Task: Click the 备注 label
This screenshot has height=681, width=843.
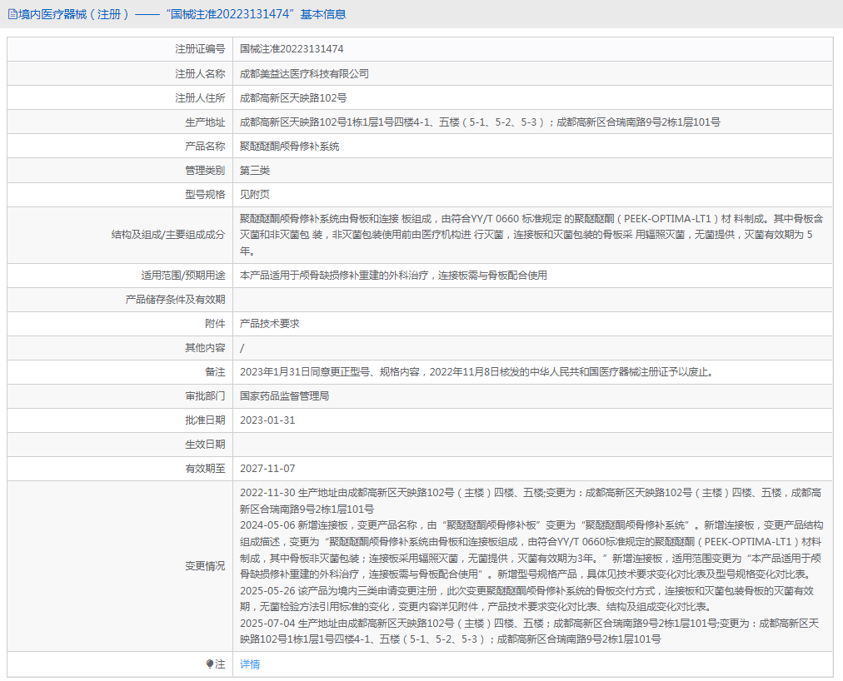Action: coord(215,372)
